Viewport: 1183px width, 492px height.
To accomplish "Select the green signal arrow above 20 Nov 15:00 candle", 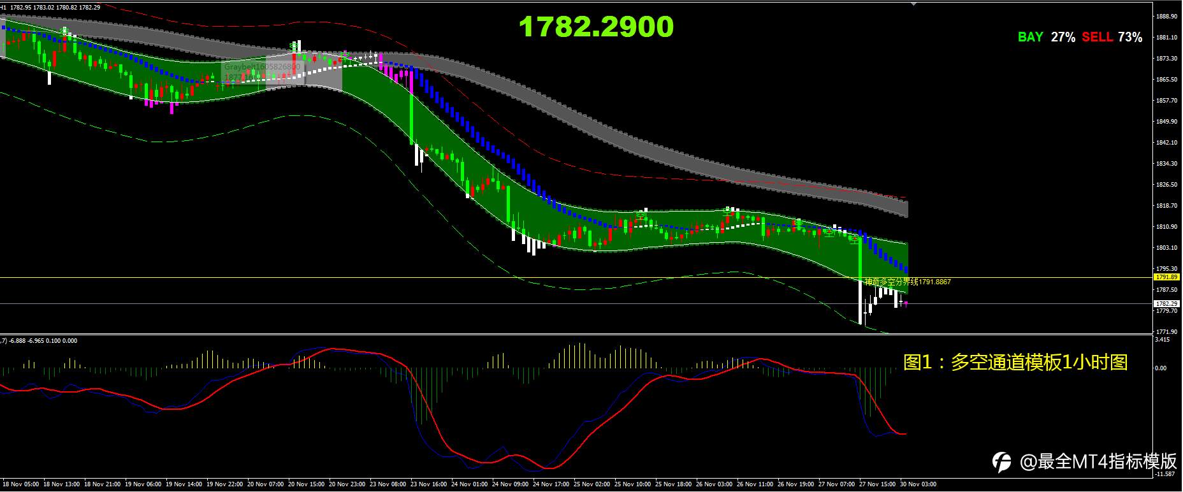I will coord(294,47).
